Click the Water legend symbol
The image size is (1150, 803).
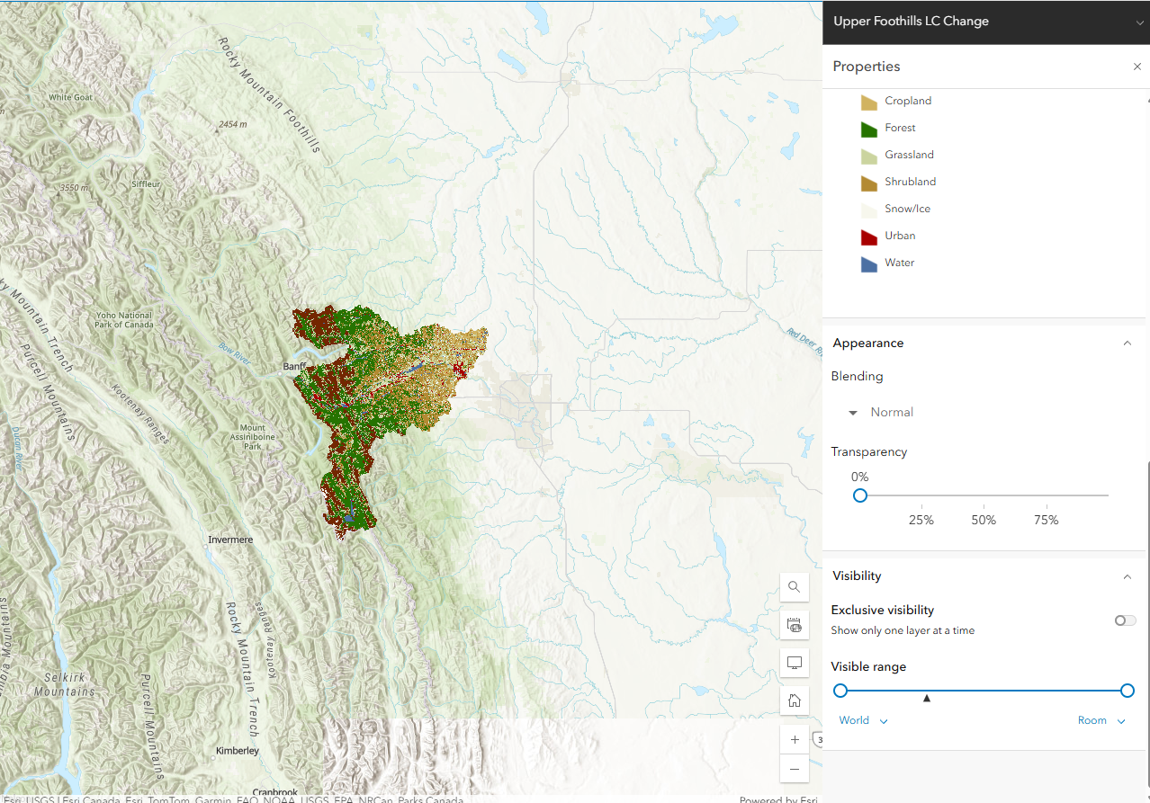[868, 263]
